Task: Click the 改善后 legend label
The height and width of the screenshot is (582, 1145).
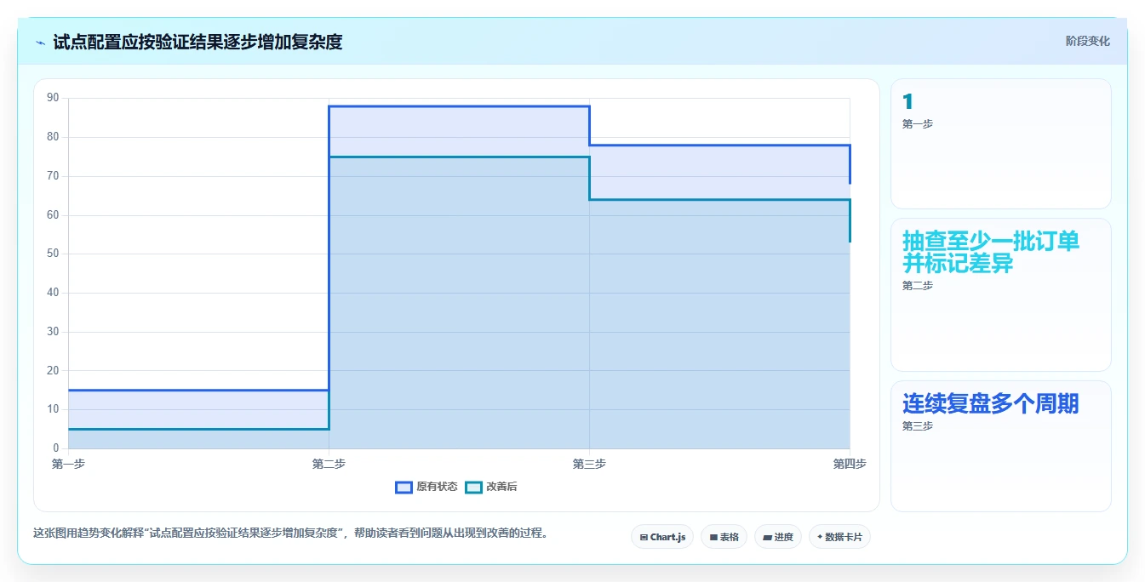Action: coord(501,487)
